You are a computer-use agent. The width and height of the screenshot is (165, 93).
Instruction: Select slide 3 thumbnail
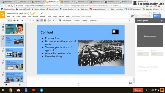[x=14, y=53]
